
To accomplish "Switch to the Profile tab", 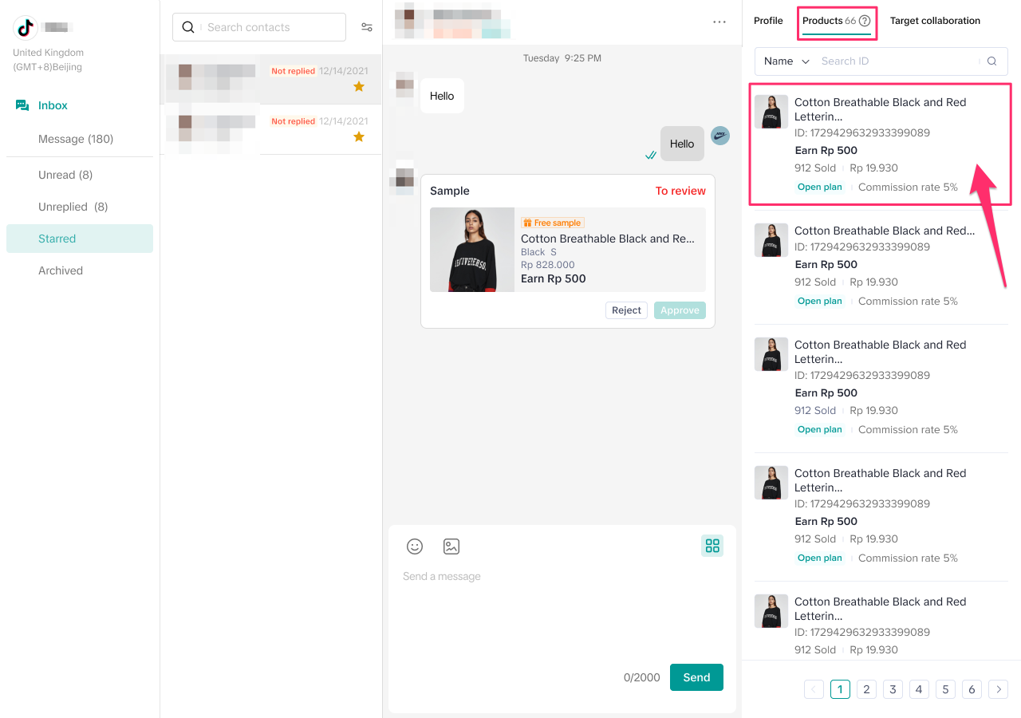I will click(x=768, y=21).
